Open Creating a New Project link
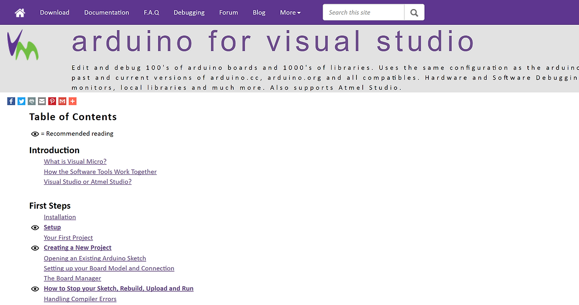The image size is (579, 305). click(78, 248)
